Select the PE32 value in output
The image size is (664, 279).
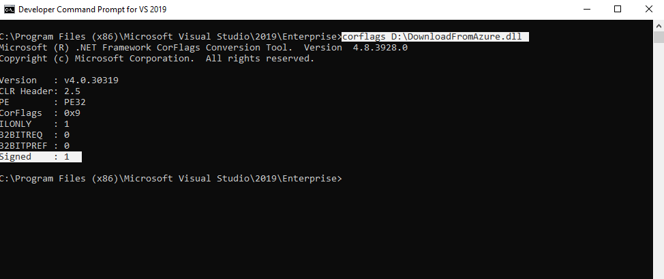pyautogui.click(x=75, y=102)
